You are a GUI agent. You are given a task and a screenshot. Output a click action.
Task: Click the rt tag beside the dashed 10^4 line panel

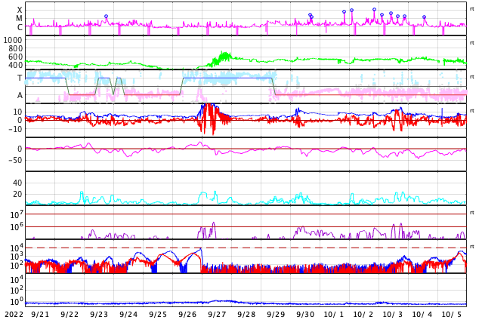pos(471,247)
